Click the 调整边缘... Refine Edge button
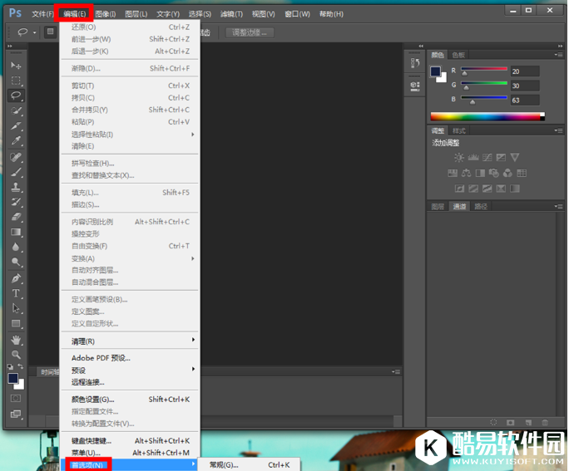 point(250,32)
